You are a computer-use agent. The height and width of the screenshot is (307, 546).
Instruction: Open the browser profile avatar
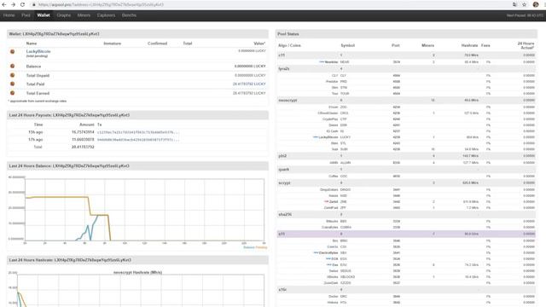[536, 4]
